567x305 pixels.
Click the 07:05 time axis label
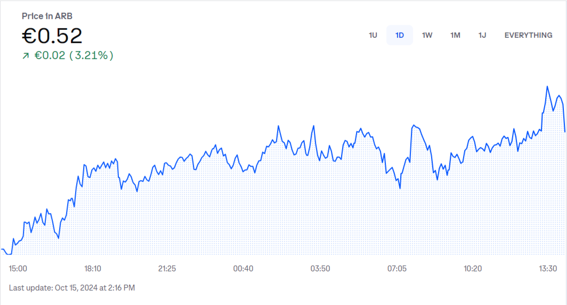pyautogui.click(x=397, y=268)
